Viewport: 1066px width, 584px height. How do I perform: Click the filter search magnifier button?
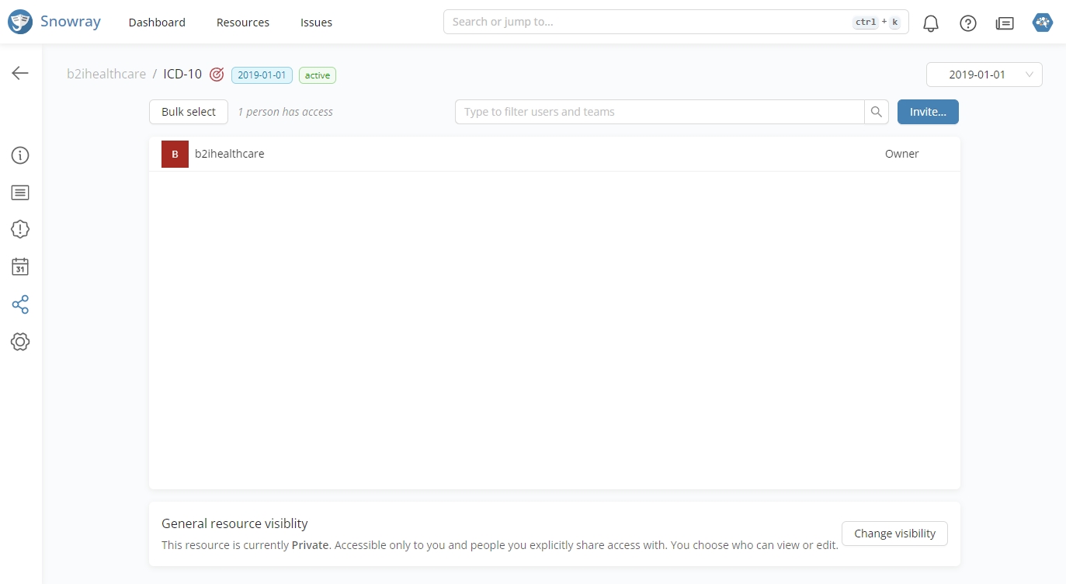pos(876,112)
